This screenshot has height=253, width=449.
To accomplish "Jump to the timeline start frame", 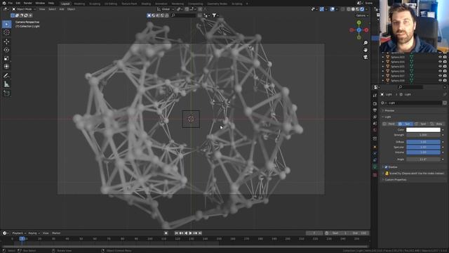I will (176, 233).
